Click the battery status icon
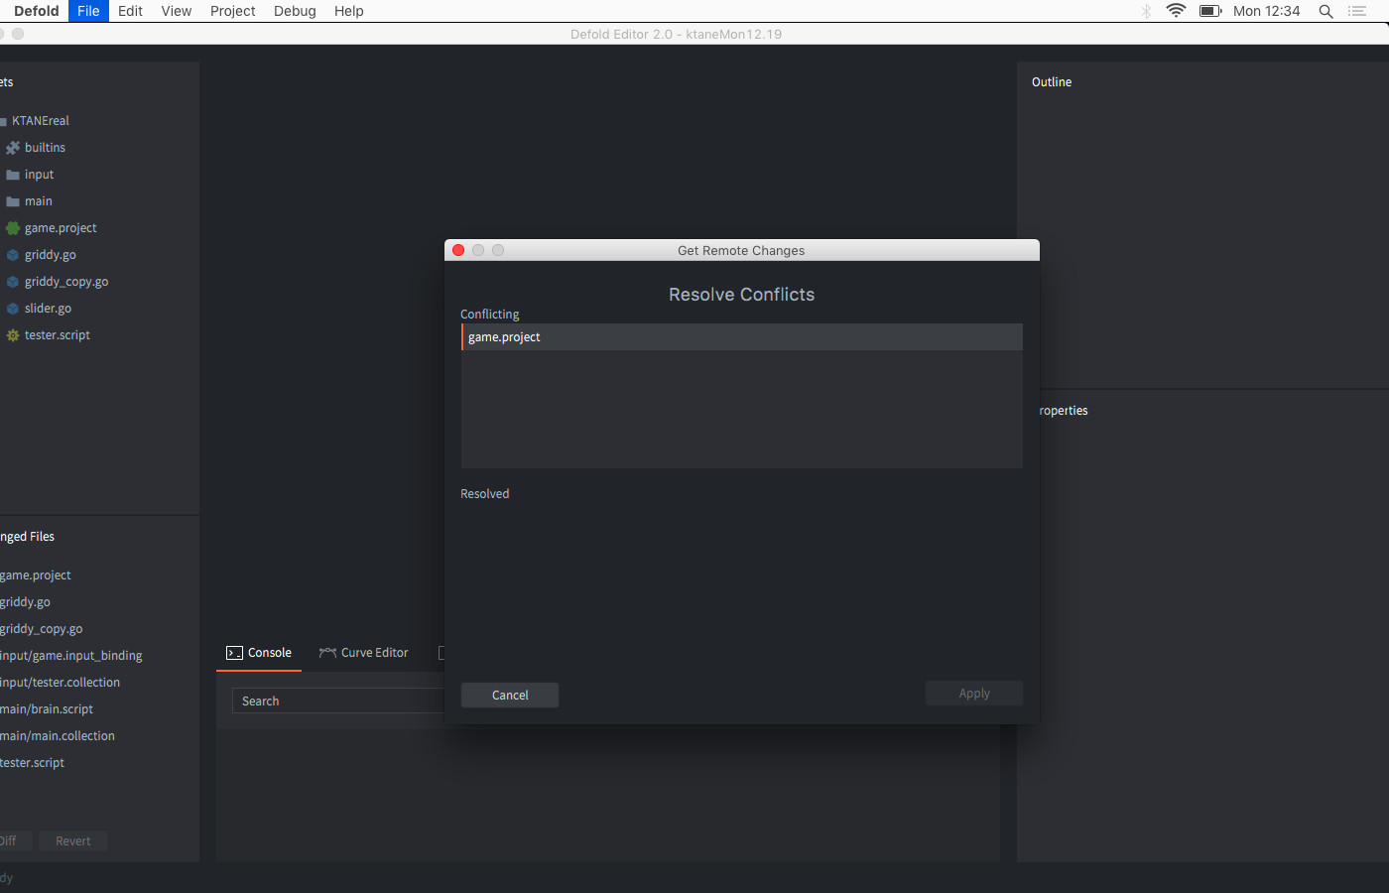 coord(1210,11)
